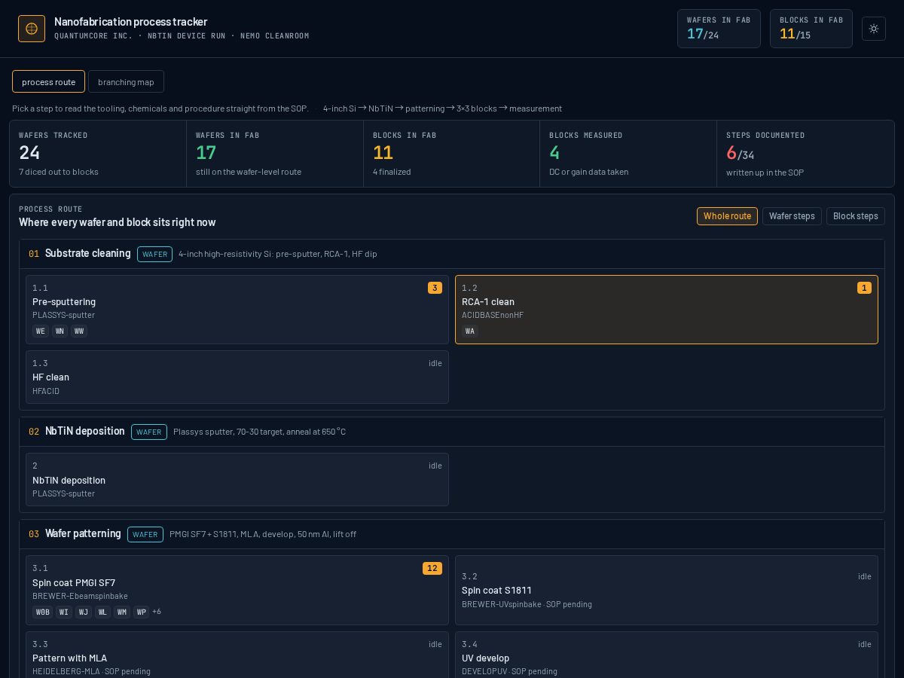The height and width of the screenshot is (678, 904).
Task: Toggle the light/dark theme sun icon
Action: (874, 29)
